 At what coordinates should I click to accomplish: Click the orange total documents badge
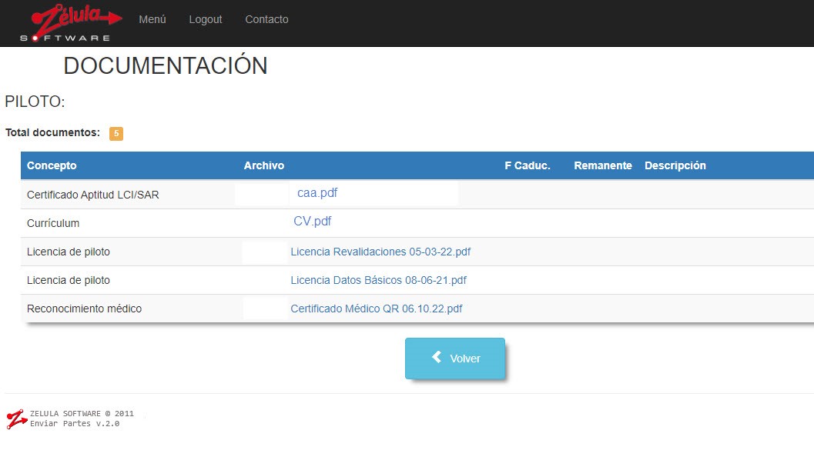(x=116, y=133)
